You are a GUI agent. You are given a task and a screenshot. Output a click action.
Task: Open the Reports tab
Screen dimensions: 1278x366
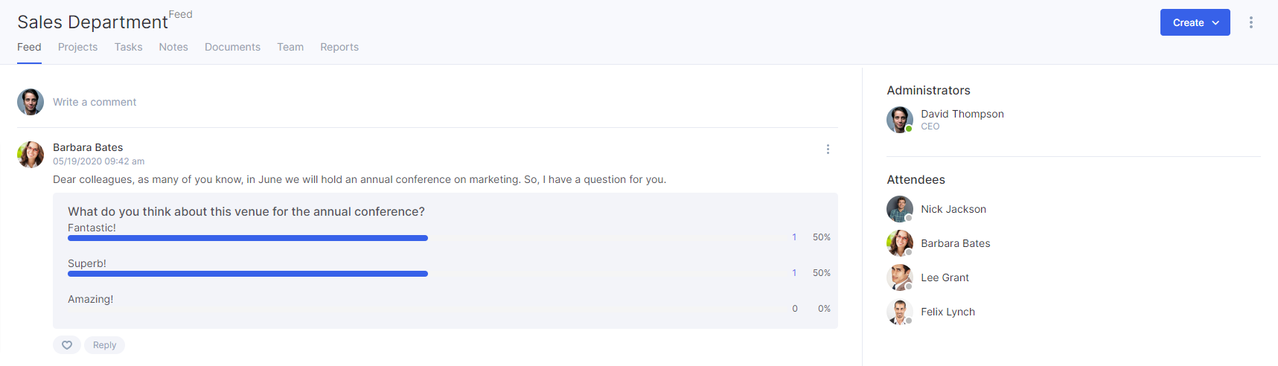coord(339,47)
